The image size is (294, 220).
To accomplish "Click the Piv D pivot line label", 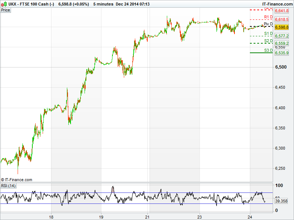I will click(268, 24).
